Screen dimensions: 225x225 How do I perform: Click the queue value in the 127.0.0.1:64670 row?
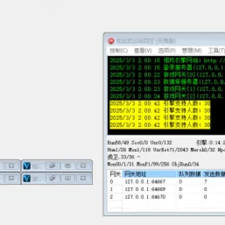[x=181, y=197]
